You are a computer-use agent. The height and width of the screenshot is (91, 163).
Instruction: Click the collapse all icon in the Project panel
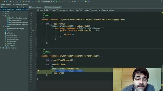click(20, 7)
